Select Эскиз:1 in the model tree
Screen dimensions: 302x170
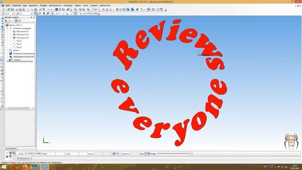pos(16,51)
